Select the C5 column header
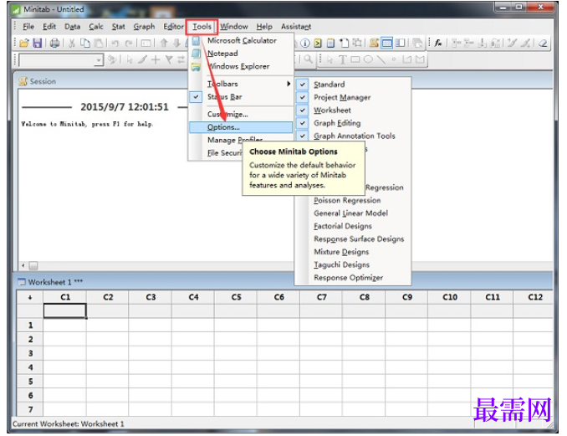Screen dimensions: 567x436 [x=236, y=297]
